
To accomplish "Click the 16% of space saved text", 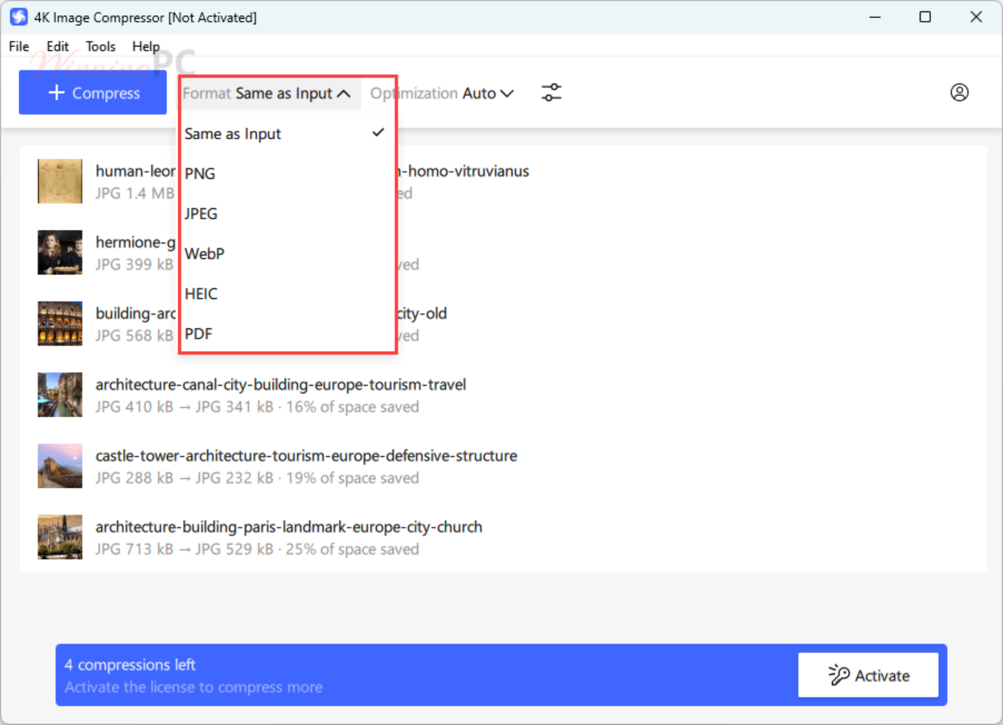I will pos(353,407).
